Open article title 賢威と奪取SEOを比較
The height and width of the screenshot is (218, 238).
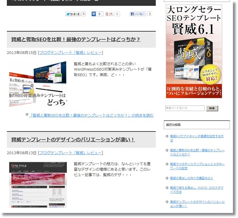coord(75,40)
